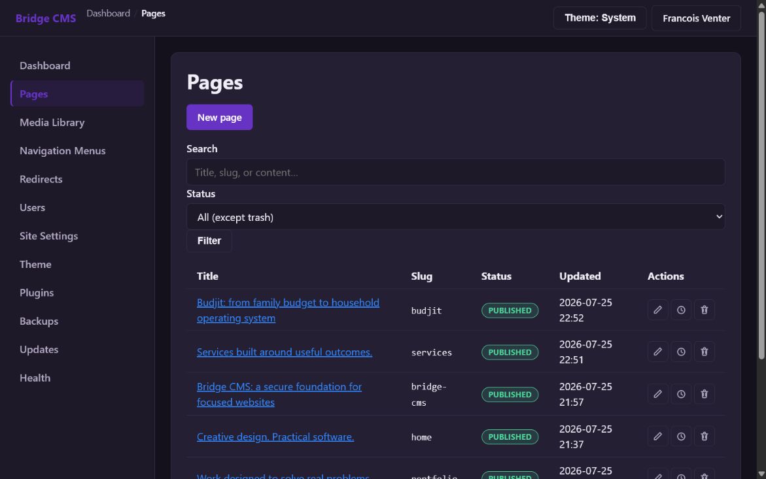Trash the budjit page
This screenshot has width=766, height=479.
(x=705, y=310)
